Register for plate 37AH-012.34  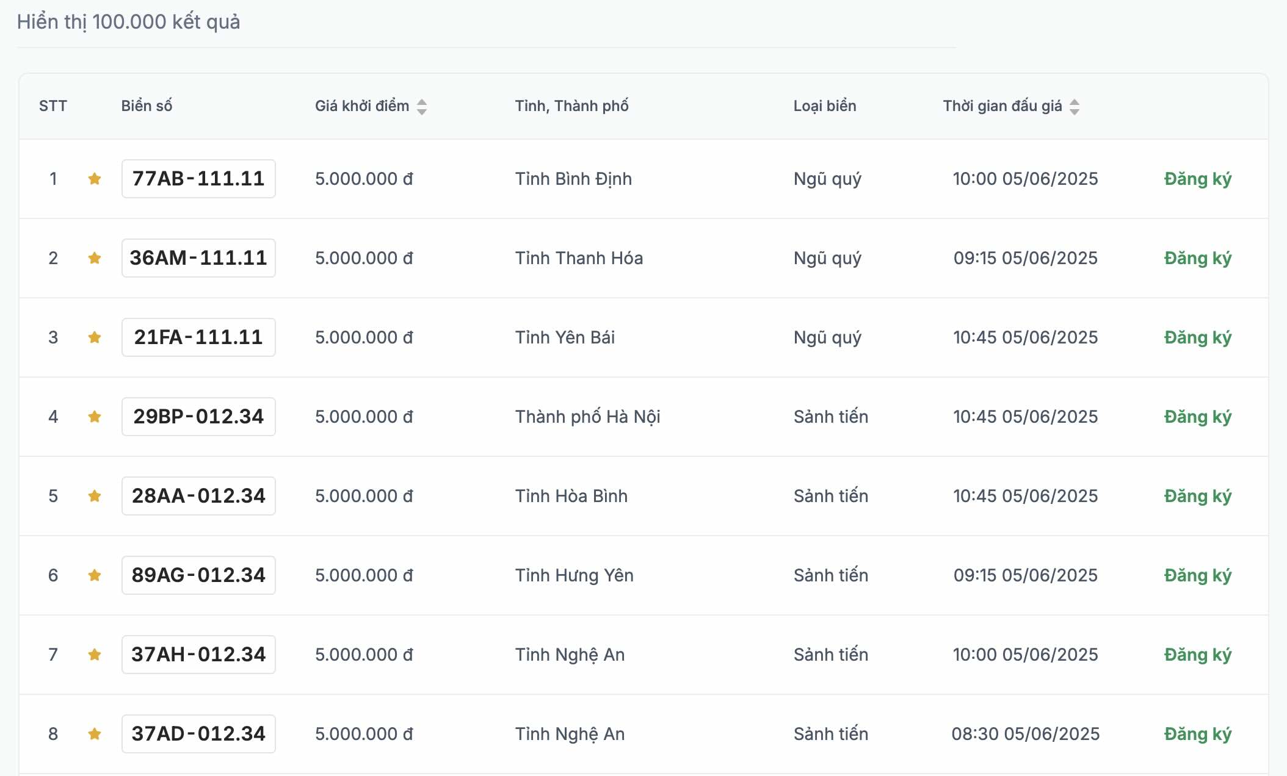click(1197, 655)
